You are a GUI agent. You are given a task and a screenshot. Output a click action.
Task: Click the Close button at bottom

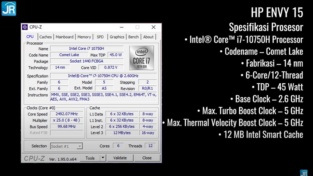click(x=147, y=158)
